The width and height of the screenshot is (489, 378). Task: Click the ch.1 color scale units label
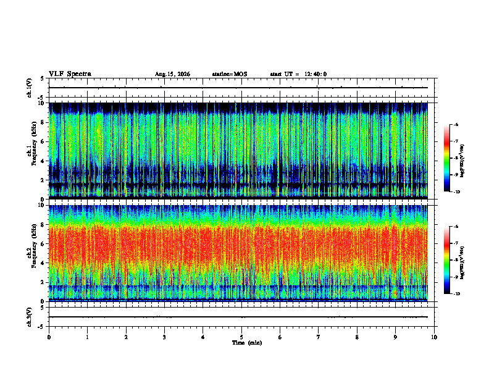pyautogui.click(x=462, y=161)
